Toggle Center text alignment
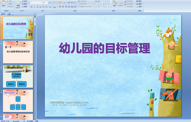This screenshot has height=122, width=191. point(63,7)
